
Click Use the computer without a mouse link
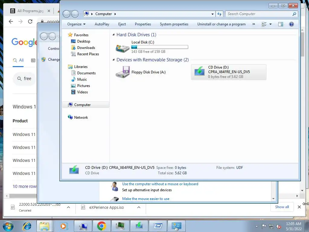pyautogui.click(x=160, y=184)
